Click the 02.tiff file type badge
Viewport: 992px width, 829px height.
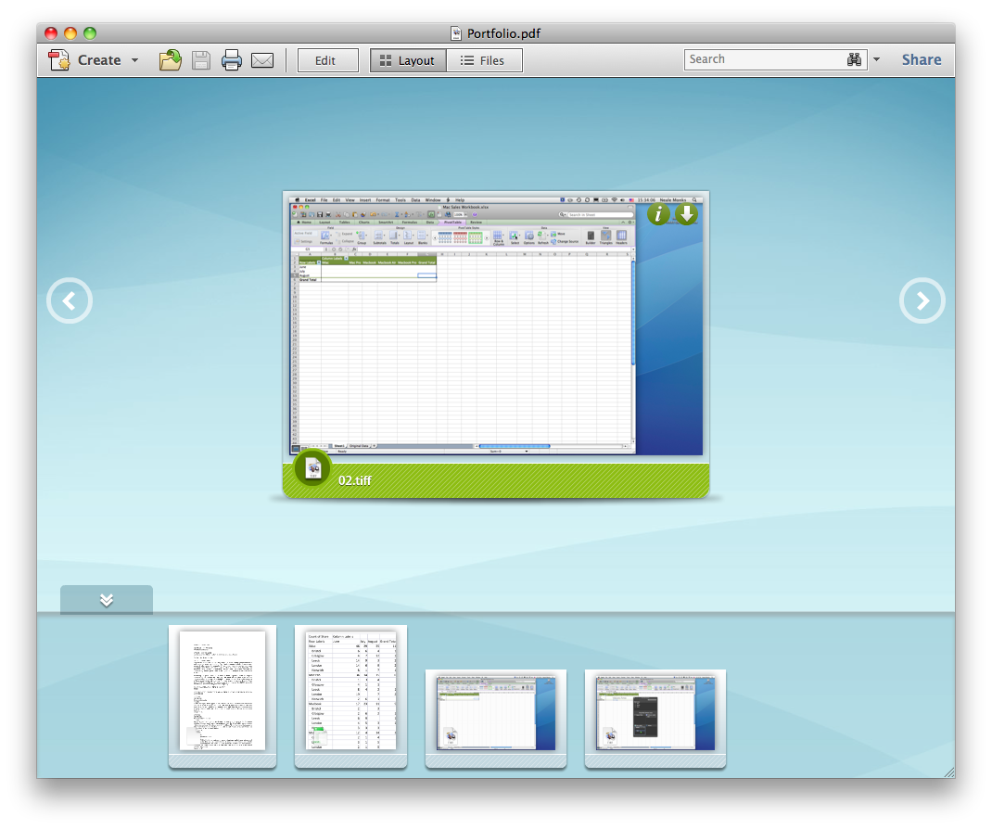coord(312,468)
